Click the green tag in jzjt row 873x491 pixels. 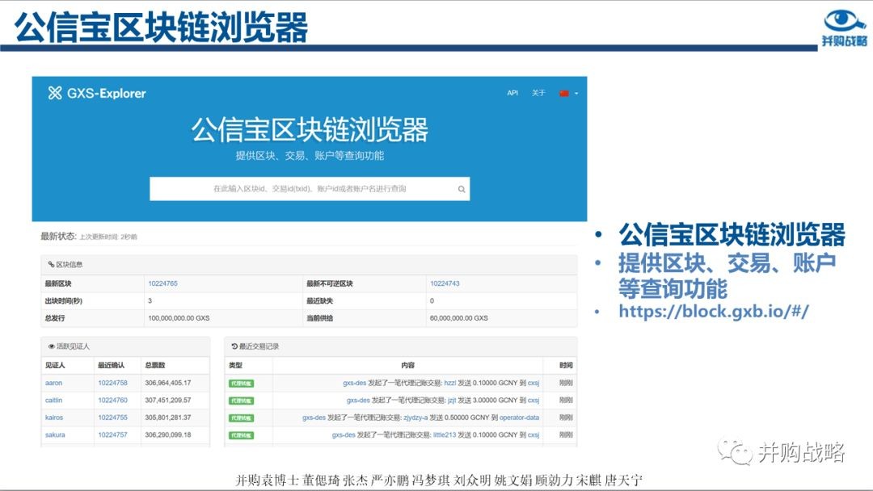click(x=241, y=401)
